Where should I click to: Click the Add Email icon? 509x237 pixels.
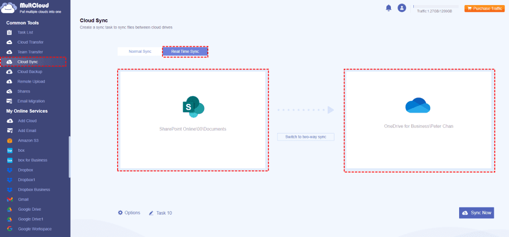pos(10,130)
